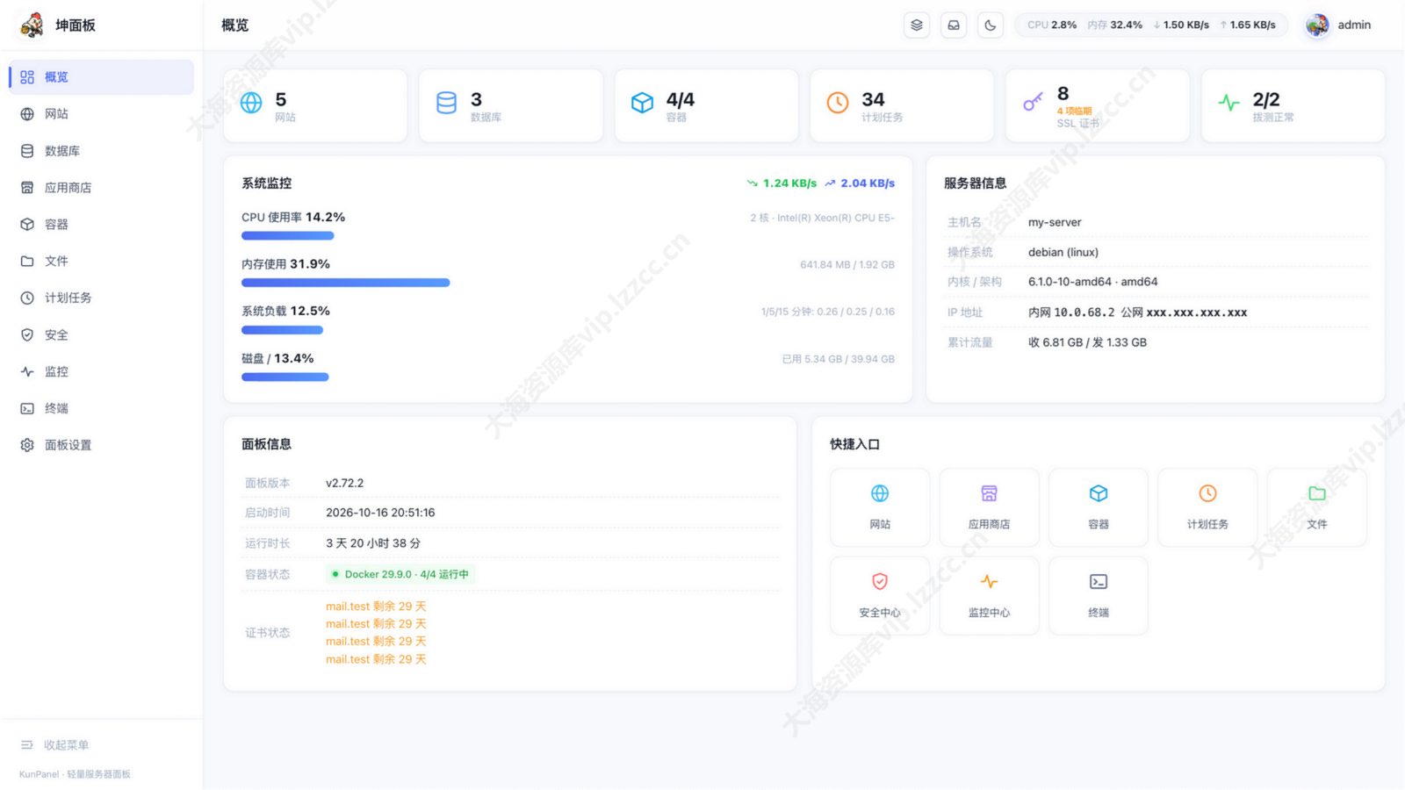The image size is (1405, 790).
Task: Click the layers icon in top bar
Action: tap(917, 25)
